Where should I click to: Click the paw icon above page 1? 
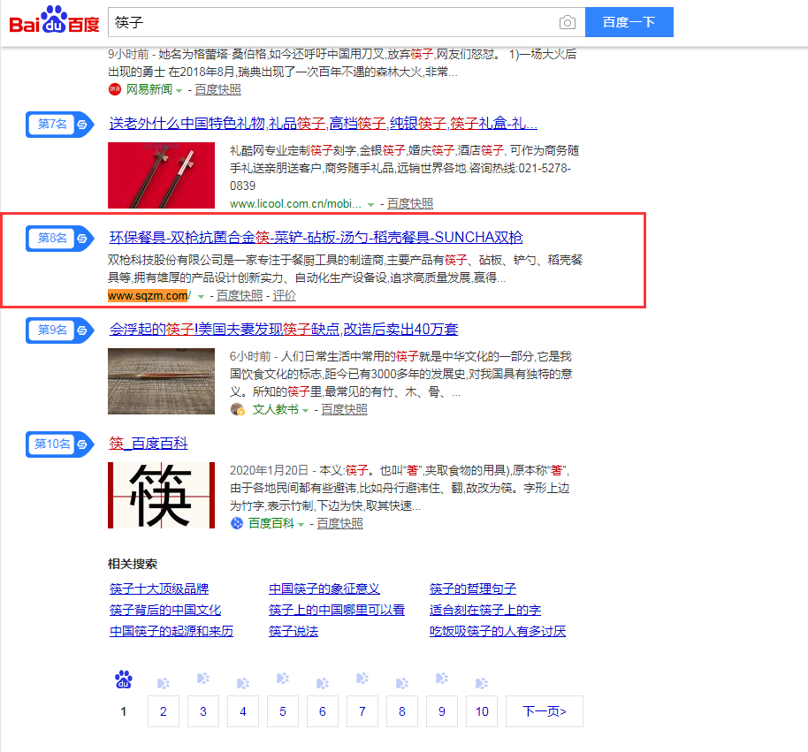(124, 680)
